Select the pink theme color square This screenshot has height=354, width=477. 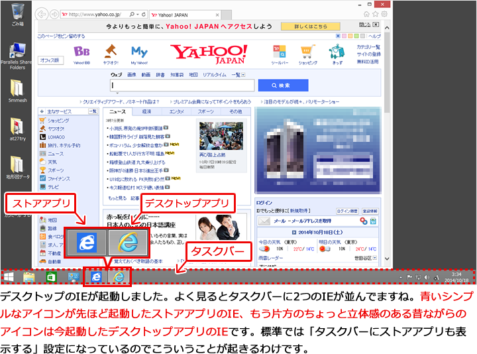pos(344,36)
